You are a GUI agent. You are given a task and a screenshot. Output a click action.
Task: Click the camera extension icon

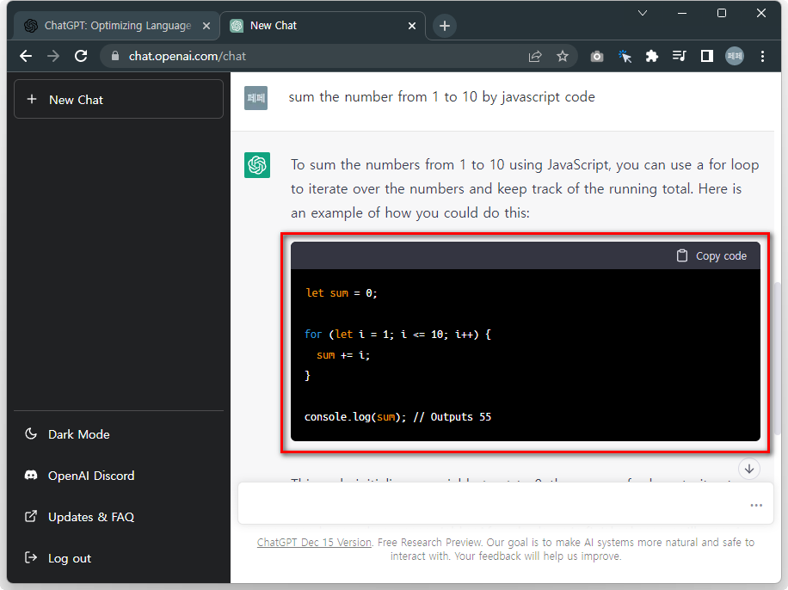click(x=597, y=56)
